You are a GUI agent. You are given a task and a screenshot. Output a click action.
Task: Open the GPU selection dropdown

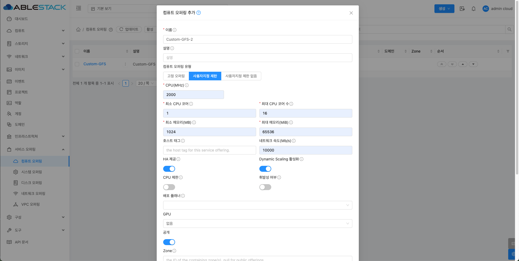[x=257, y=224]
